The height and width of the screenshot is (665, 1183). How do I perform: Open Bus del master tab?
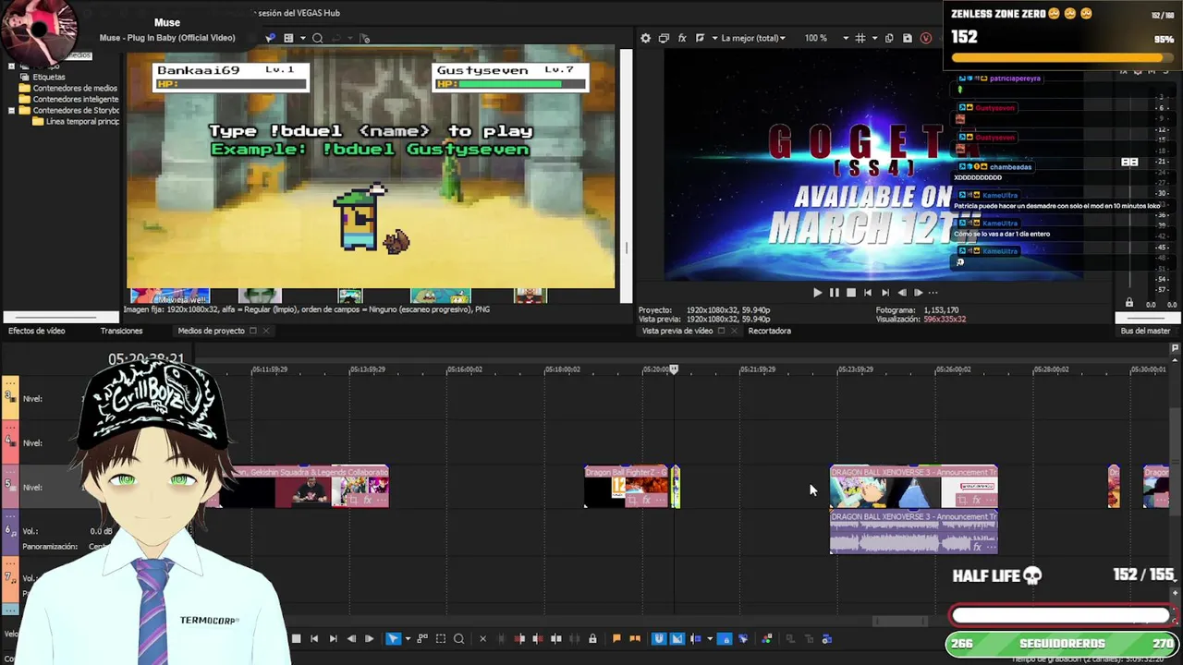pyautogui.click(x=1145, y=331)
